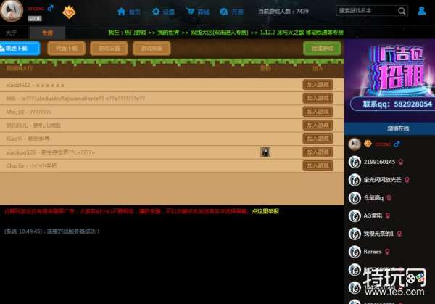The image size is (435, 304).
Task: Open 设置 settings from the top bar
Action: [x=163, y=12]
